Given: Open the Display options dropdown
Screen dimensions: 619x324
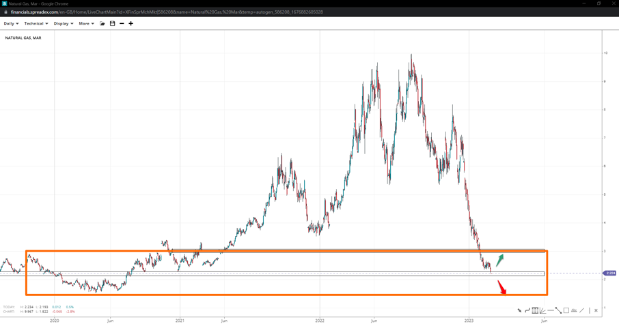Looking at the screenshot, I should pos(63,24).
